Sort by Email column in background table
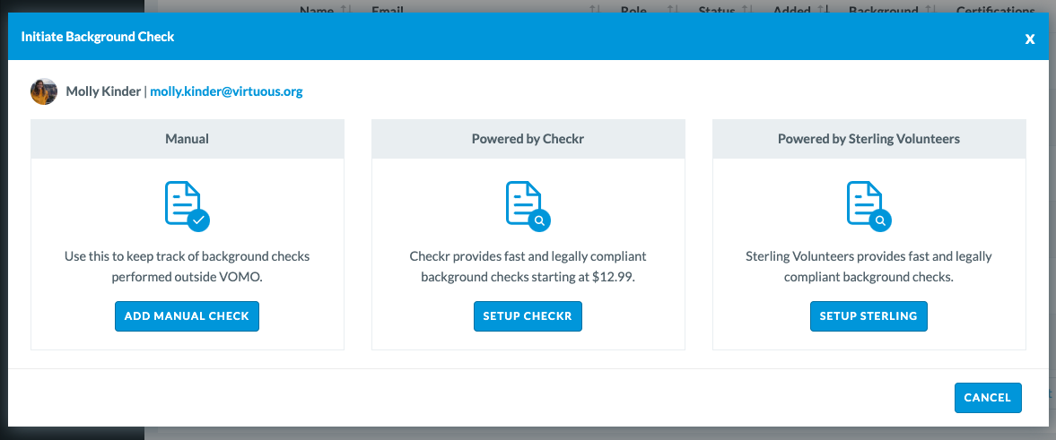Screen dimensions: 1056x440 coord(595,10)
